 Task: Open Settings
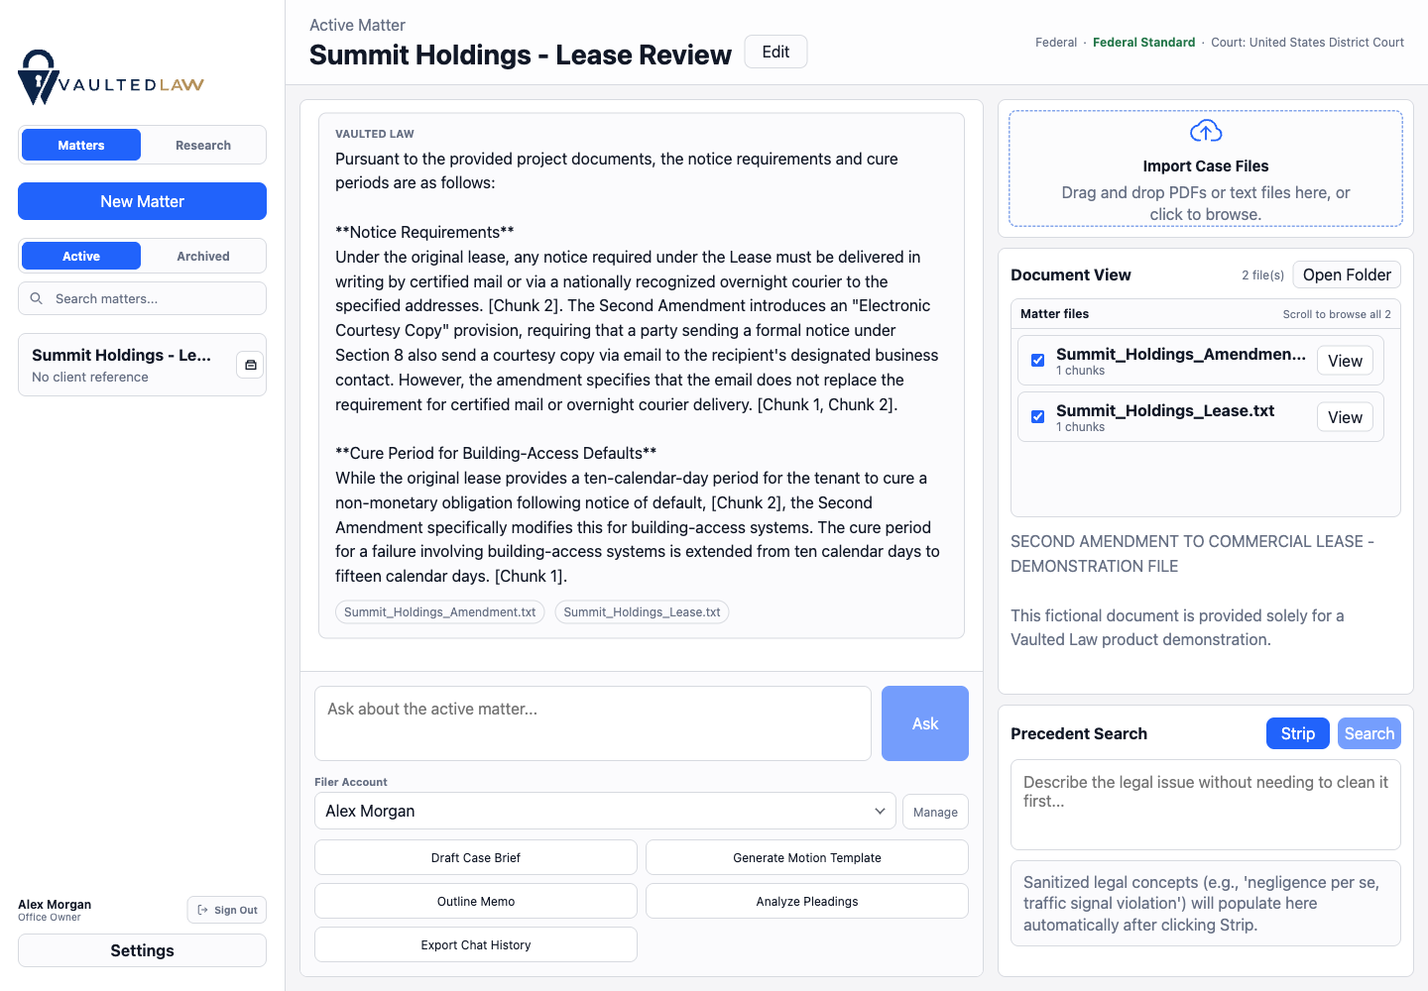(x=142, y=950)
